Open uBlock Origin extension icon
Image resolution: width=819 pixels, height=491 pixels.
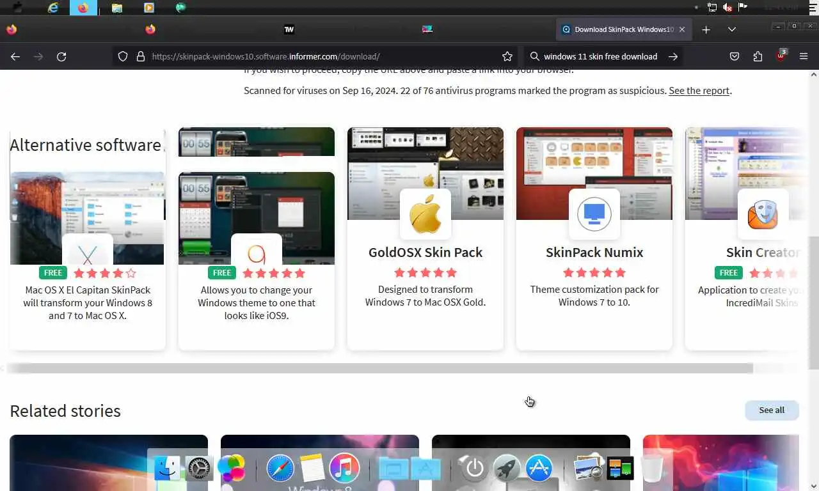pos(781,56)
